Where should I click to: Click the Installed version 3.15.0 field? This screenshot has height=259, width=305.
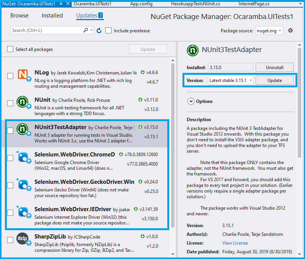231,67
